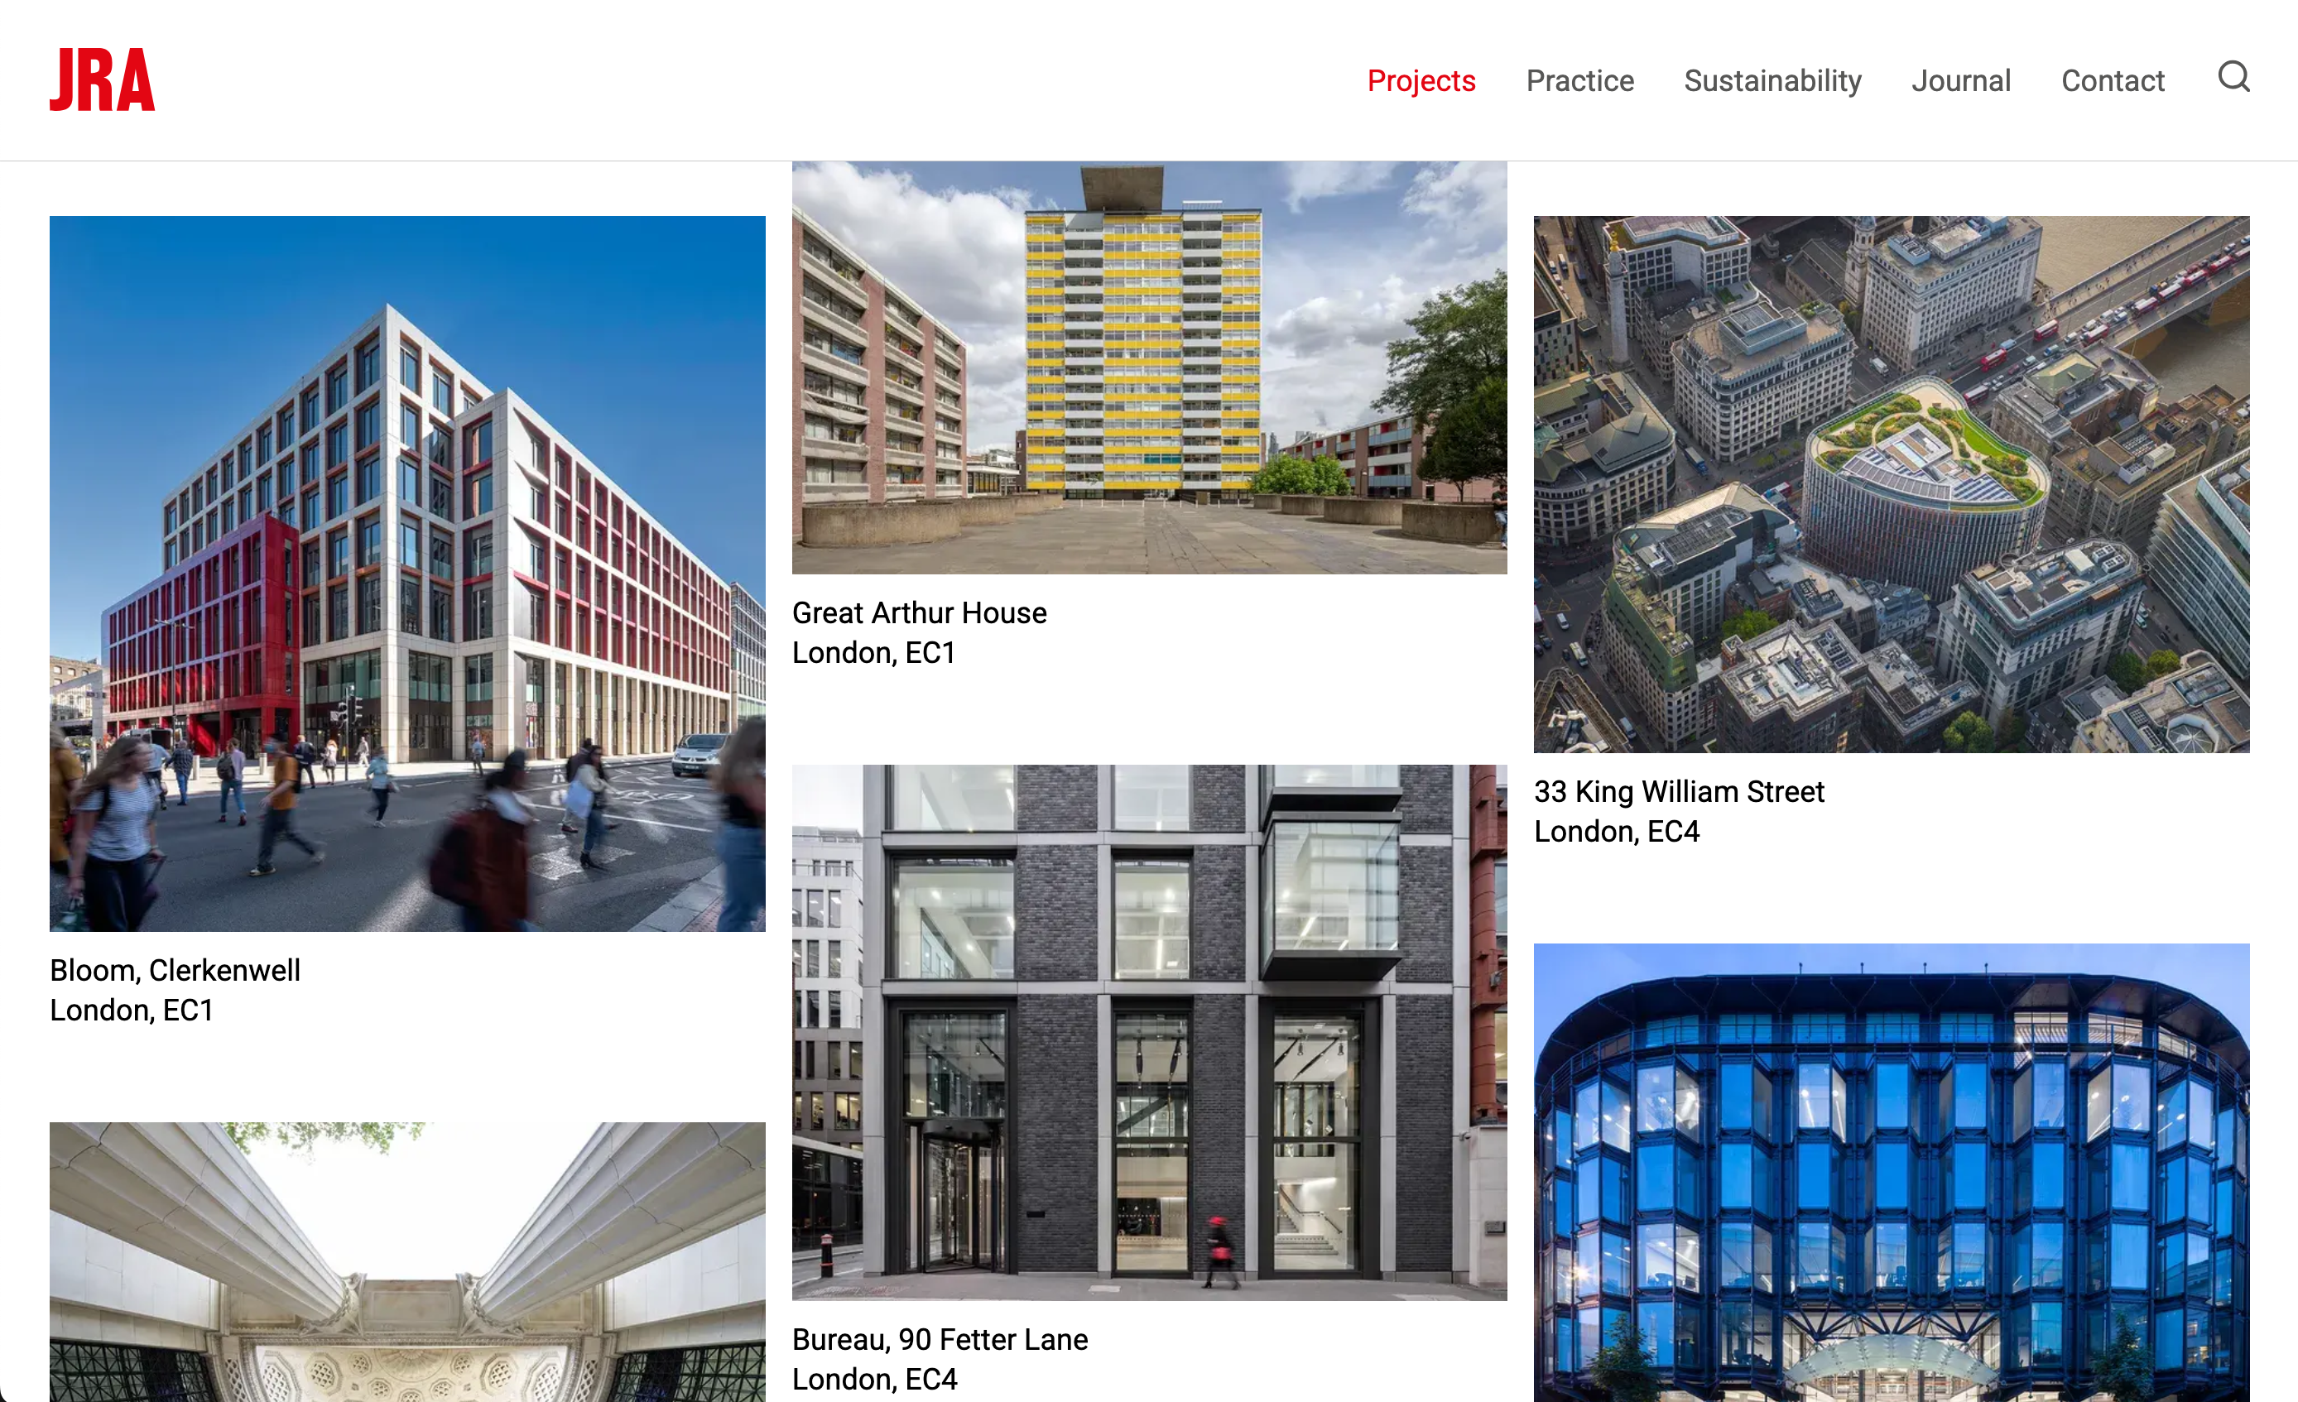Click the Bureau, 90 Fetter Lane title
Viewport: 2298px width, 1402px height.
(x=940, y=1340)
